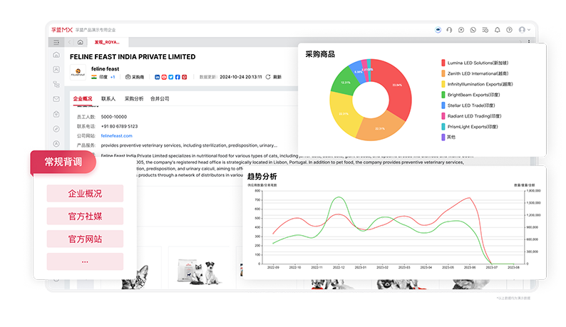Switch to the 企业概况 tab
Viewport: 566px width, 327px height.
(83, 98)
